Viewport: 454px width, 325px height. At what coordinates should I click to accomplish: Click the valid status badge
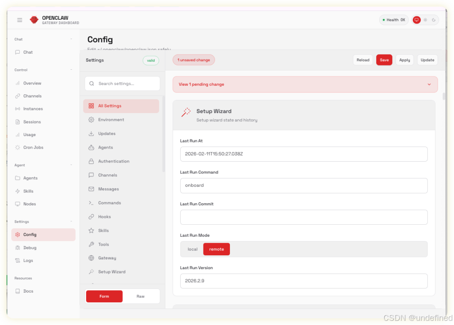click(x=151, y=60)
